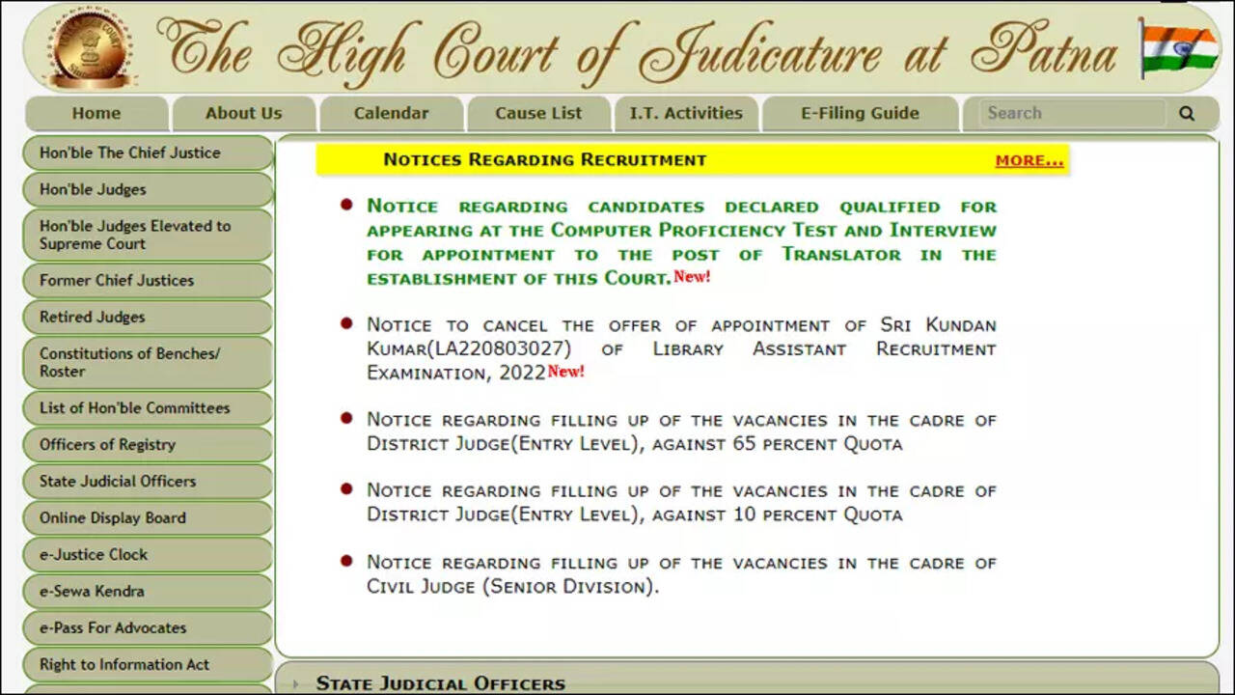Expand the State Judicial Officers section arrow
Image resolution: width=1235 pixels, height=695 pixels.
point(296,684)
